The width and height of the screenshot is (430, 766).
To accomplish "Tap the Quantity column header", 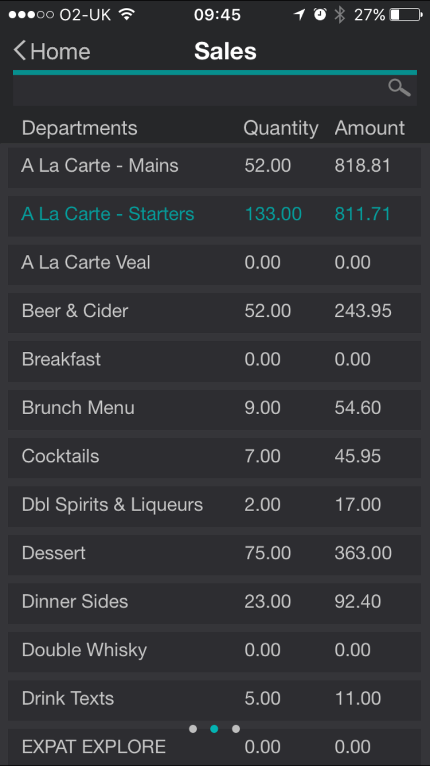I will tap(280, 128).
